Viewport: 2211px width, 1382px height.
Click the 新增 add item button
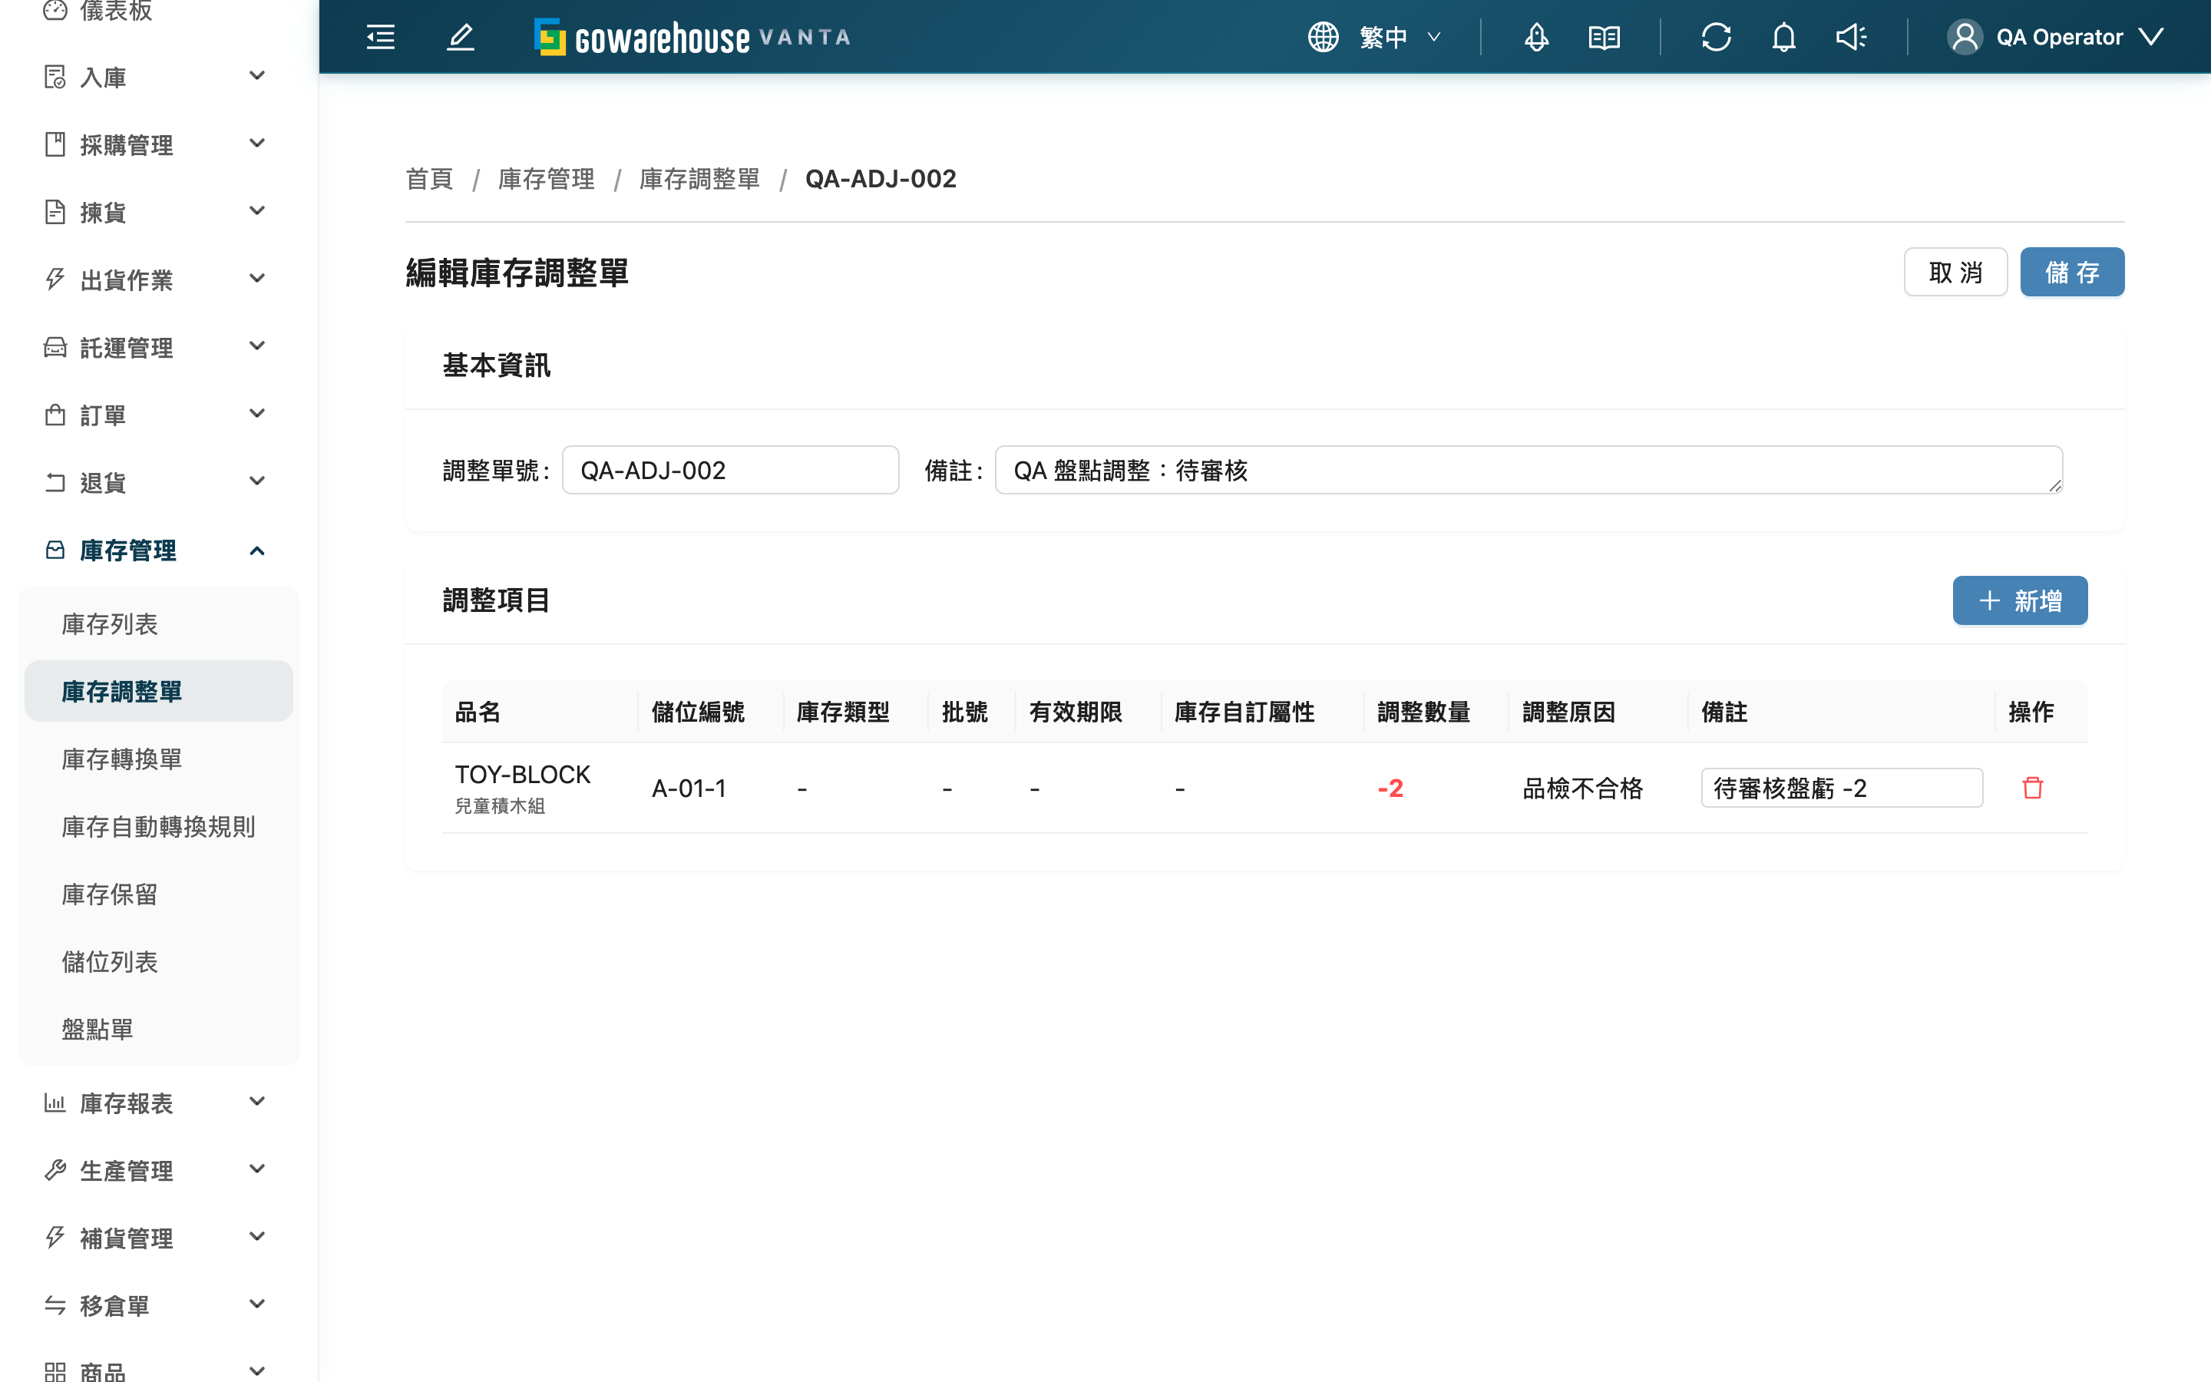pos(2020,601)
